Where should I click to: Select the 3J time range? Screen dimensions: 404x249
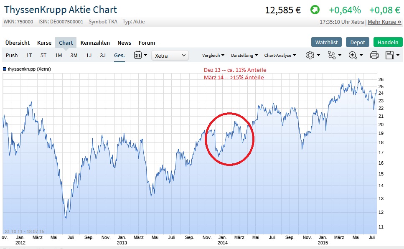click(x=102, y=56)
